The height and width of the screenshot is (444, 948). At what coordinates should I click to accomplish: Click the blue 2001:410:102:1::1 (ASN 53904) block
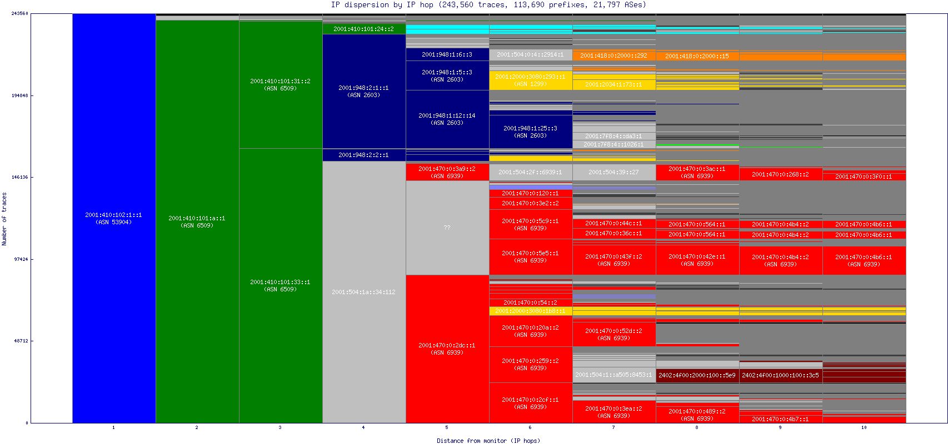tap(114, 218)
